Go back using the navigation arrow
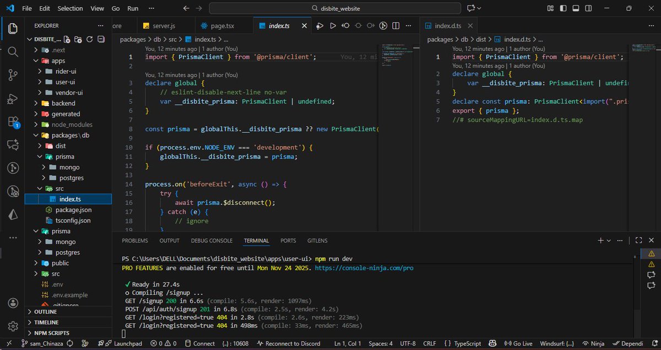Viewport: 661px width, 350px height. [186, 8]
